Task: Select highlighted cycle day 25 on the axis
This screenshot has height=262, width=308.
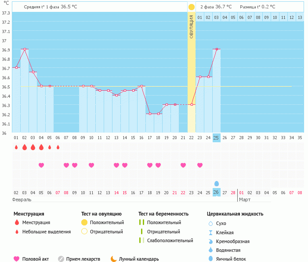Action: tap(216, 137)
